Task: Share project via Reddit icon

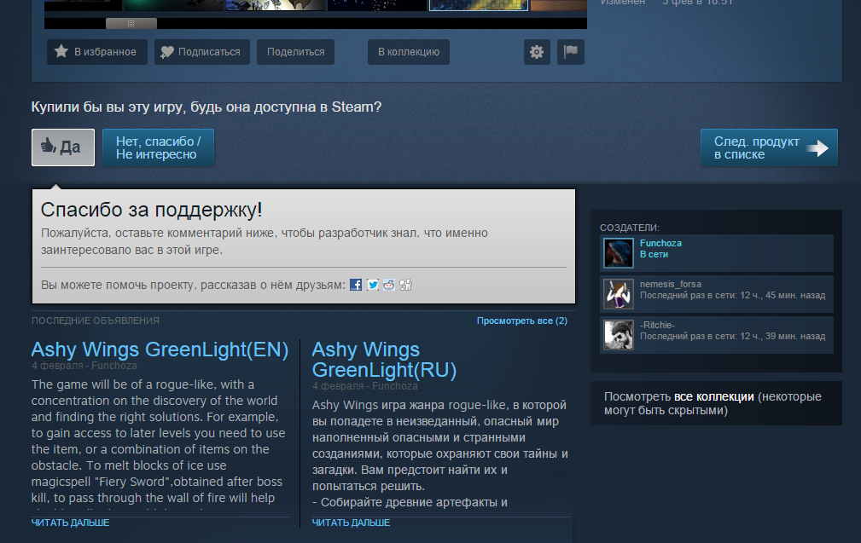Action: tap(389, 285)
